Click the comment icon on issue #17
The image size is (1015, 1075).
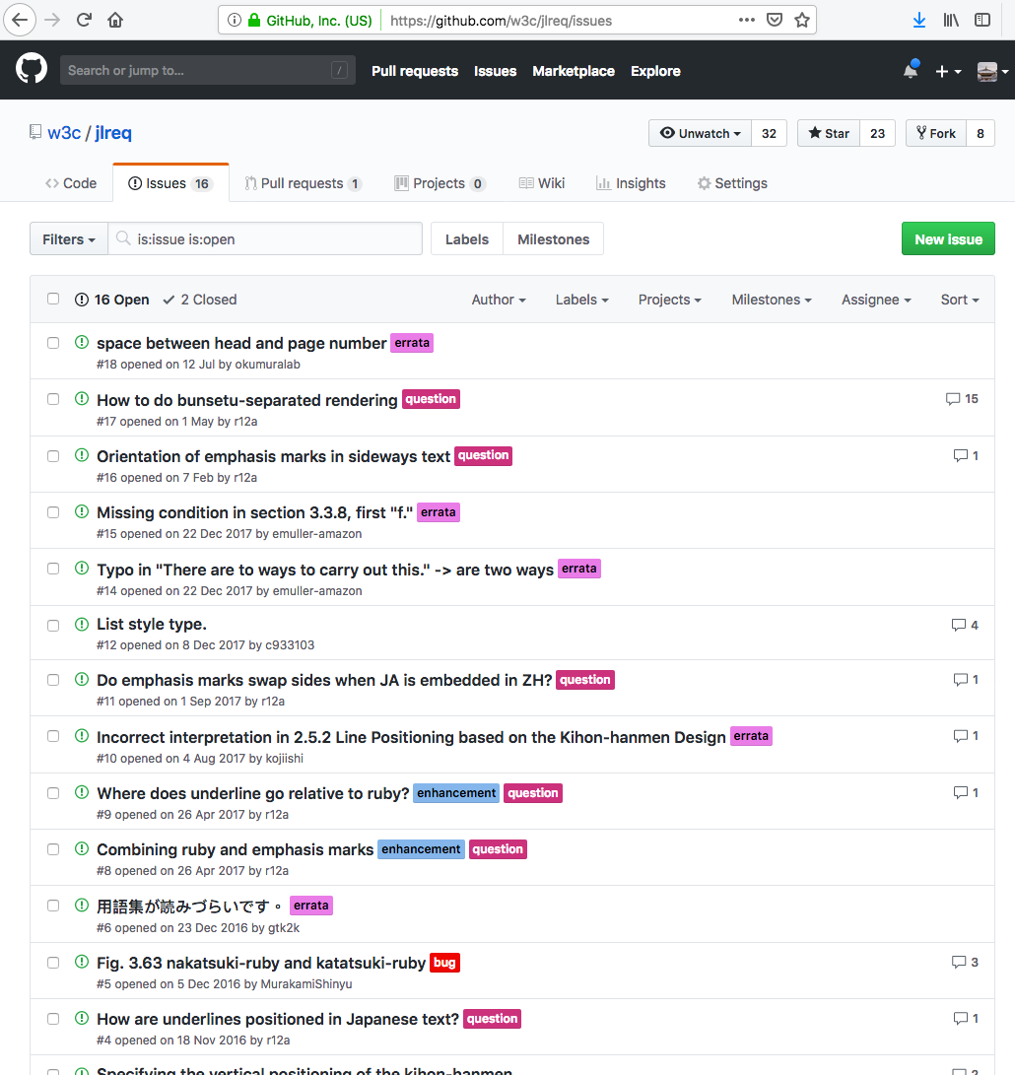952,399
